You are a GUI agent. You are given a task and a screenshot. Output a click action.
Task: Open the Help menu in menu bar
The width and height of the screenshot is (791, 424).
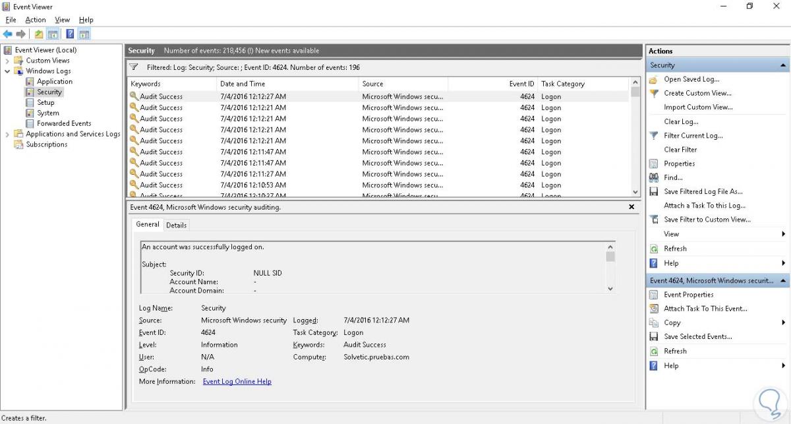pyautogui.click(x=86, y=20)
